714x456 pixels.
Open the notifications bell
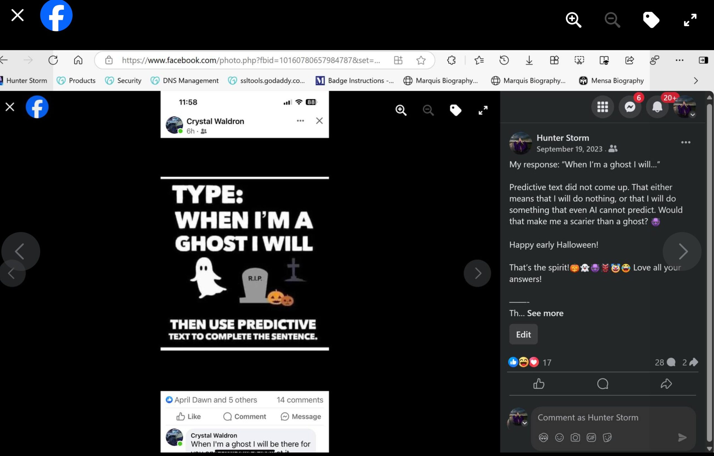(657, 107)
